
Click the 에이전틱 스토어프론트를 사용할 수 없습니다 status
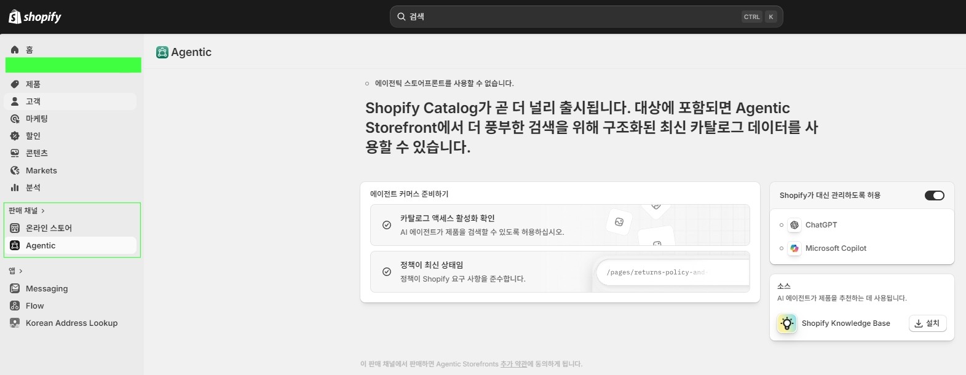(439, 83)
